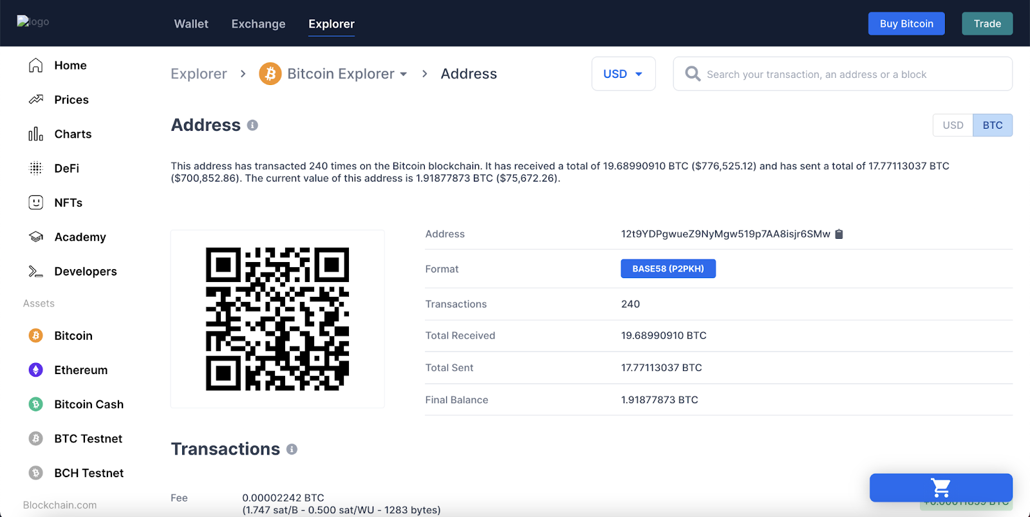Open Prices page in sidebar
Viewport: 1030px width, 517px height.
tap(71, 100)
